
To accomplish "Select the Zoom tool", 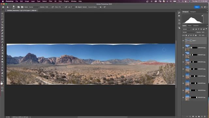I will point(2,76).
